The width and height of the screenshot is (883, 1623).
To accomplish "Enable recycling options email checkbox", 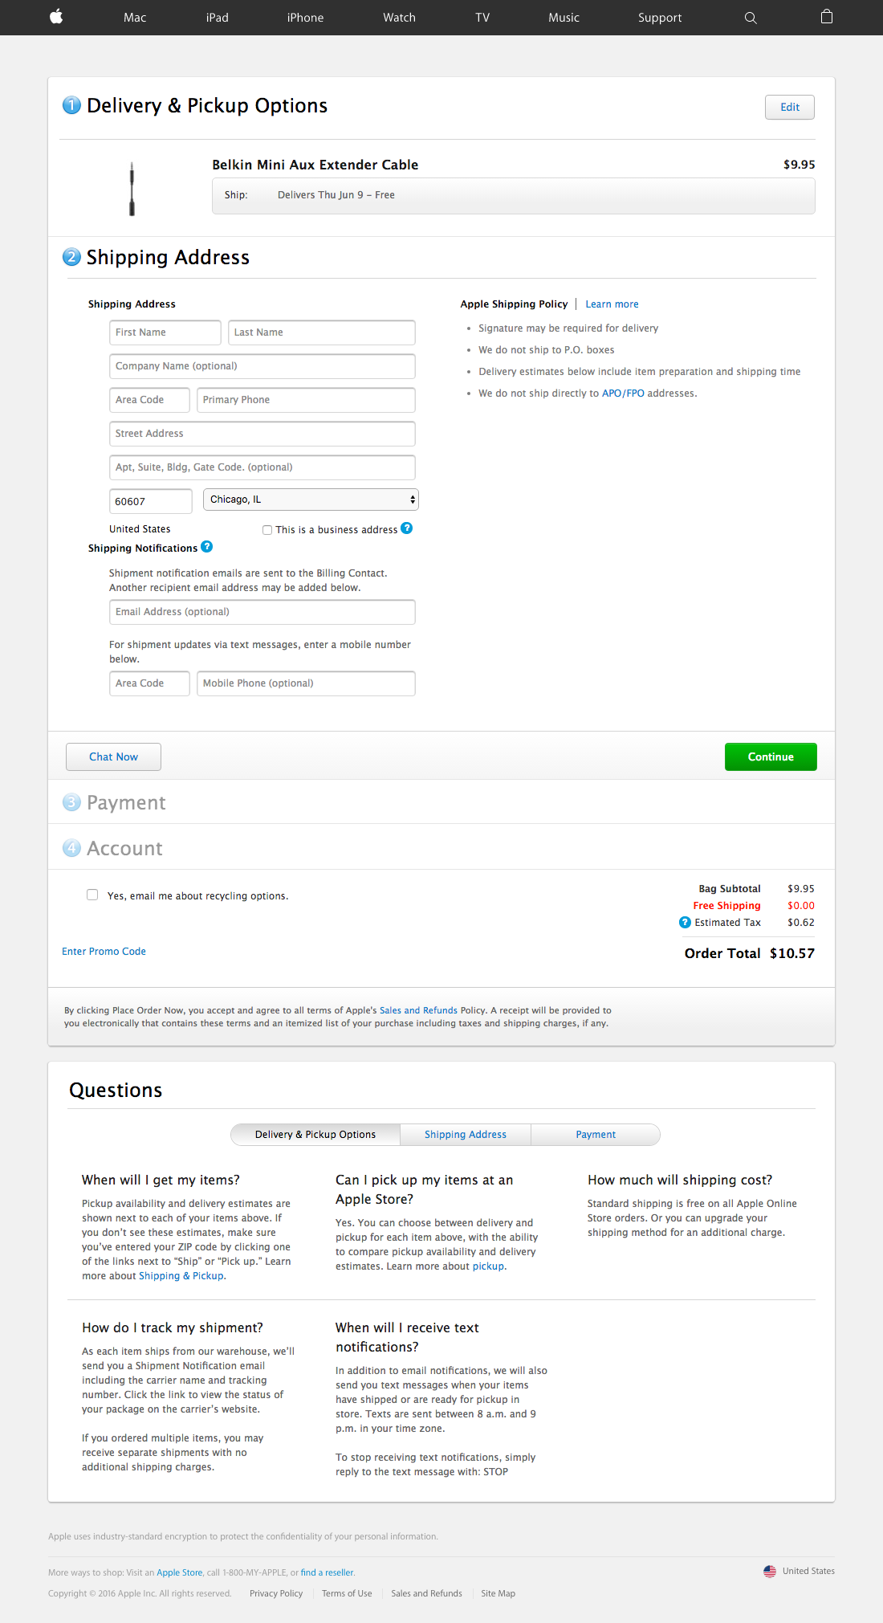I will pyautogui.click(x=92, y=895).
